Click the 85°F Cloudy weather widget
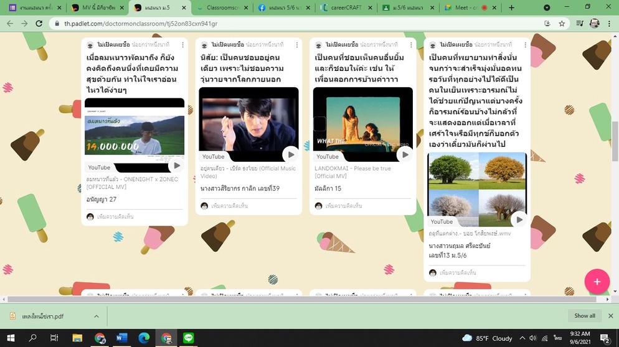Screen dimensions: 619x347 point(487,338)
